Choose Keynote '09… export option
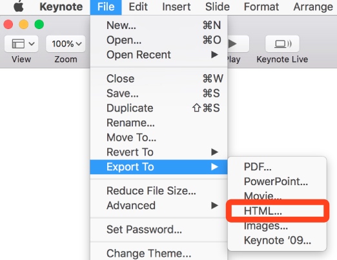The image size is (337, 260). [x=277, y=240]
